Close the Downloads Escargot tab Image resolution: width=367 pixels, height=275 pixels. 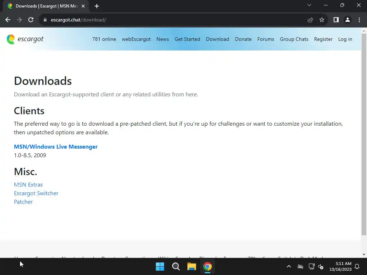[83, 6]
